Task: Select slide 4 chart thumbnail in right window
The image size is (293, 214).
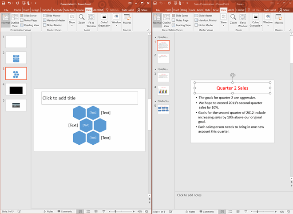Action: click(x=163, y=91)
